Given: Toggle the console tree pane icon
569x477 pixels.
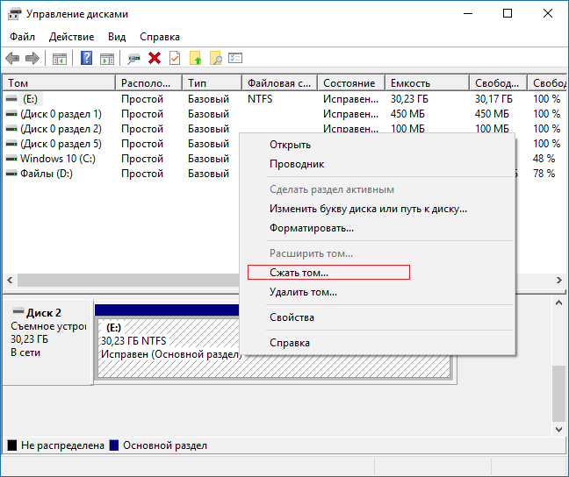Looking at the screenshot, I should (x=60, y=58).
